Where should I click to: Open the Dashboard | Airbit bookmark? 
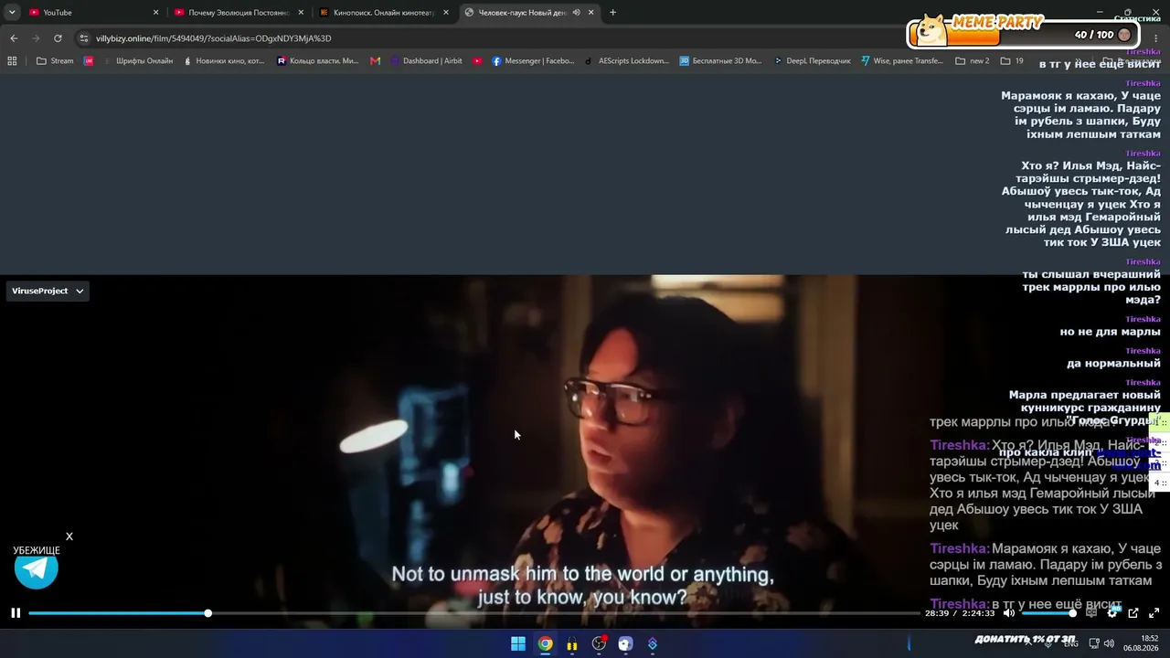(x=426, y=61)
